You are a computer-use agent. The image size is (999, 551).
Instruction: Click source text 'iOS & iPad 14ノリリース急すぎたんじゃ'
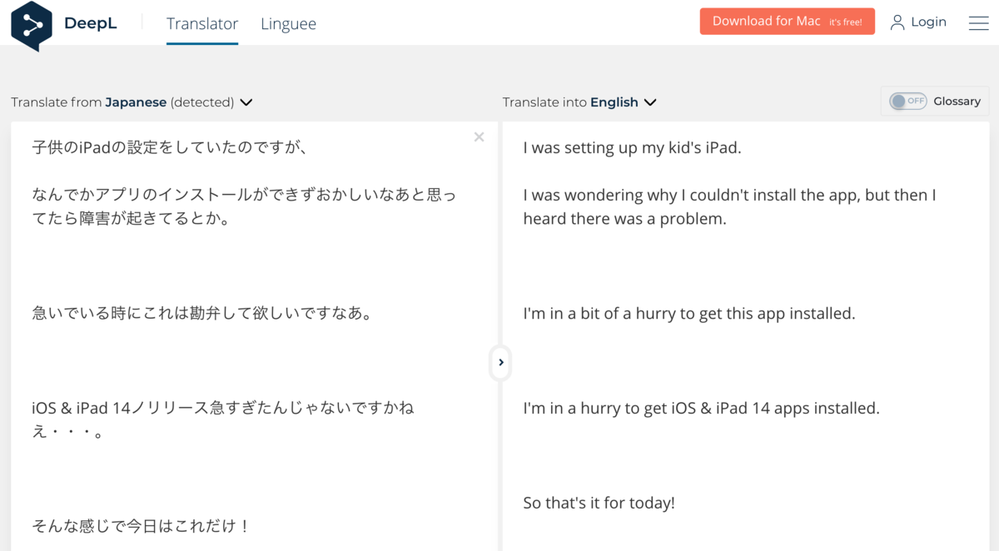click(x=223, y=420)
